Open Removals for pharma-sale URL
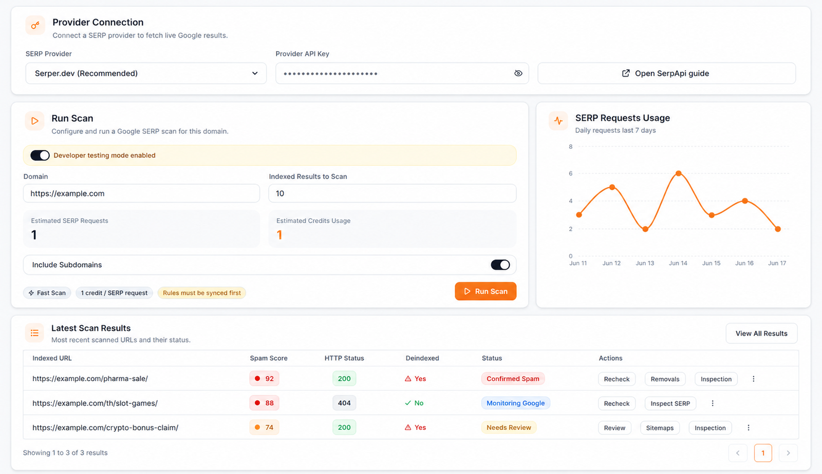Screen dimensions: 822x474 [x=665, y=379]
